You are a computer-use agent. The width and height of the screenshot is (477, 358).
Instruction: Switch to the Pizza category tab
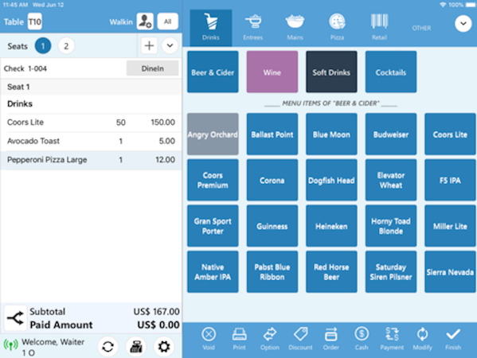pyautogui.click(x=337, y=27)
